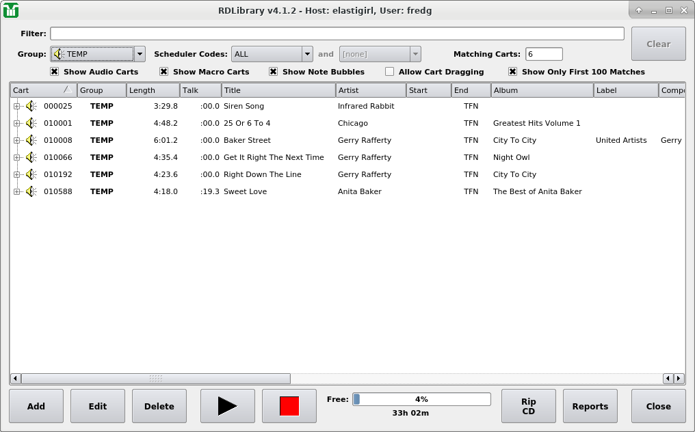Expand the tree node for cart 010001
Screen dimensions: 695x432
pyautogui.click(x=17, y=123)
